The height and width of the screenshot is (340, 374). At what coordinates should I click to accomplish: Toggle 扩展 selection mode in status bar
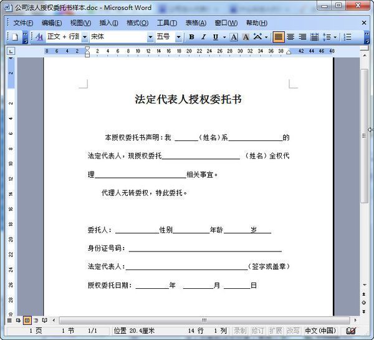276,331
